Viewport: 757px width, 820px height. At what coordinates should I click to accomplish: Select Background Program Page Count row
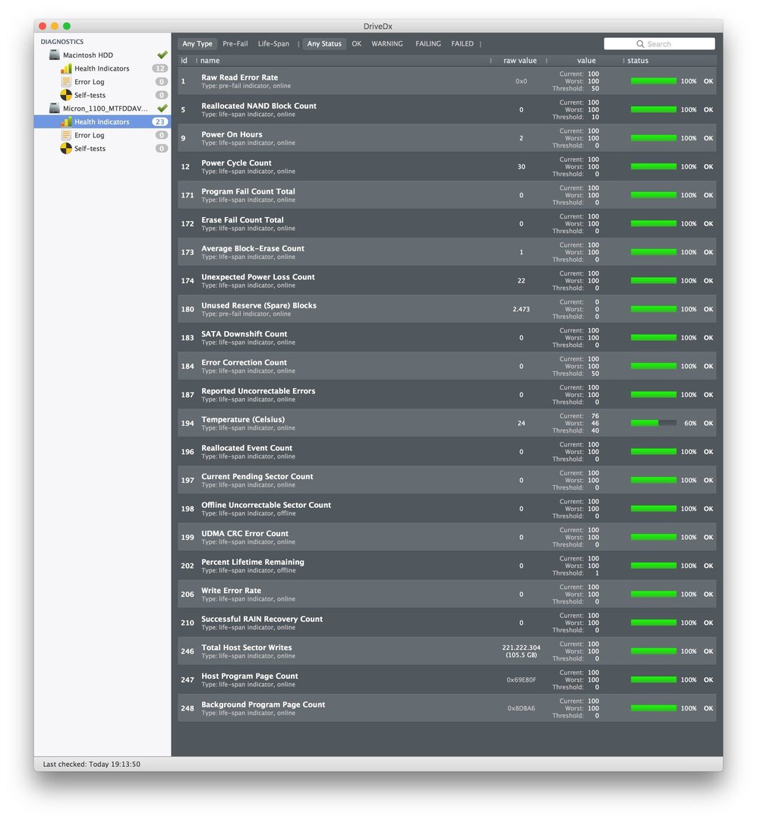(x=446, y=708)
